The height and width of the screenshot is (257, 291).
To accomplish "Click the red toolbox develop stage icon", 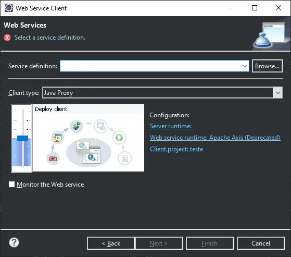I will pos(53,158).
